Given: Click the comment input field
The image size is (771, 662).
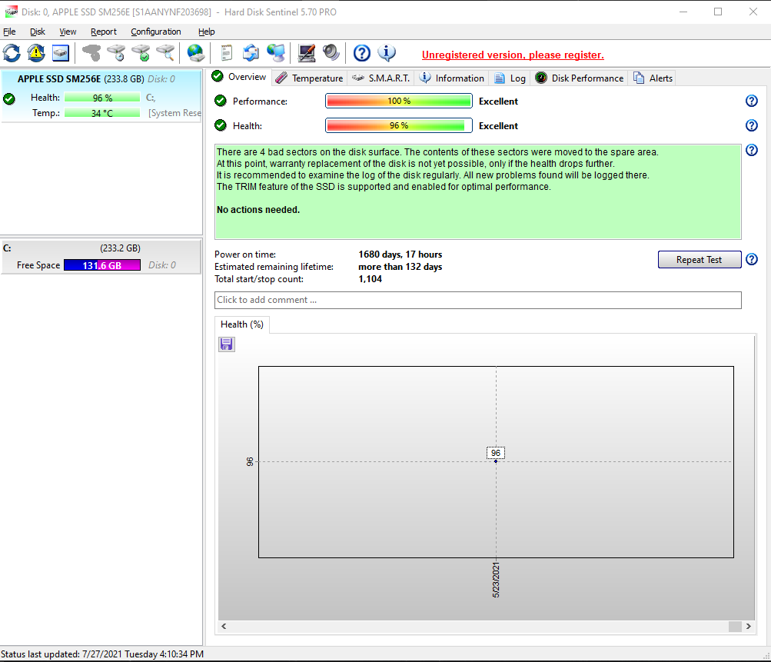Looking at the screenshot, I should [x=477, y=300].
